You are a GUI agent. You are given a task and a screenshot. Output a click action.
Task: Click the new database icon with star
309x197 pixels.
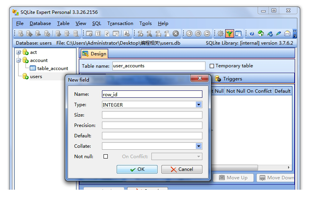point(21,34)
